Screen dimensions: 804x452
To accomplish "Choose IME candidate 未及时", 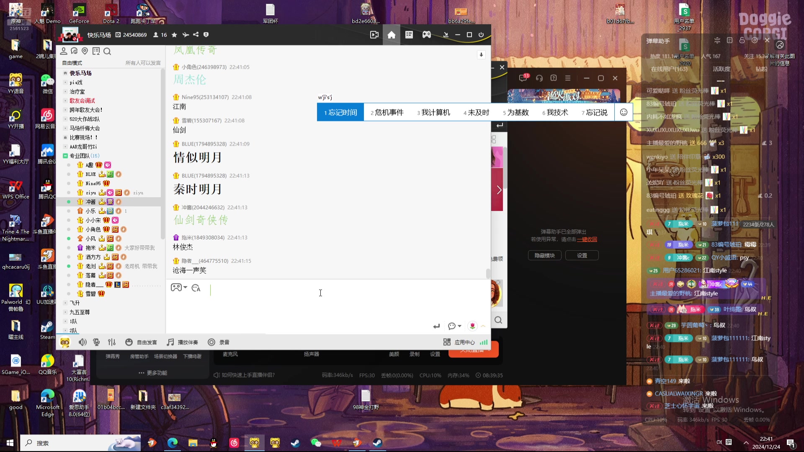I will coord(476,112).
